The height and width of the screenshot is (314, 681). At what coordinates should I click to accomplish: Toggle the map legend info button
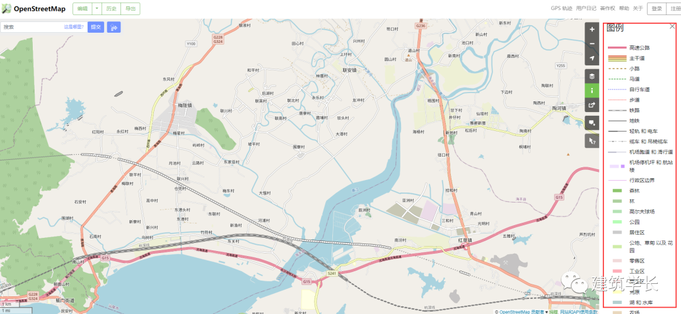point(591,91)
